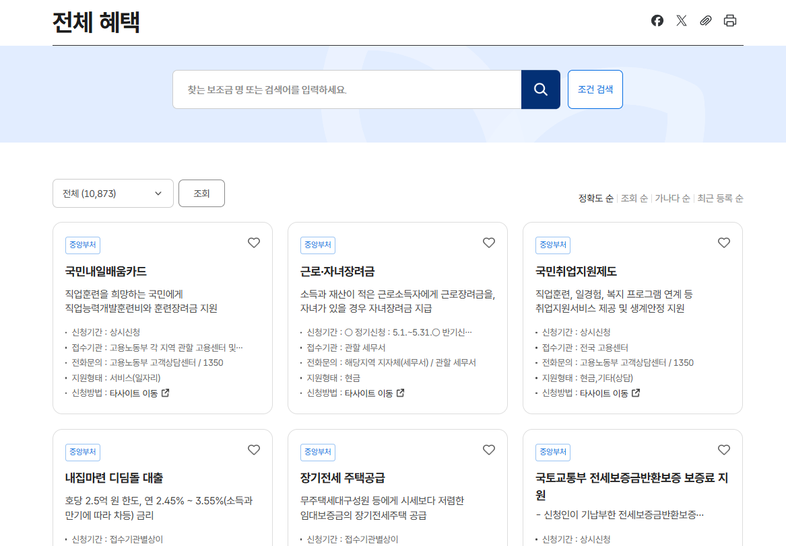Click 접수기관 : 전국 고용센터 text
The image size is (786, 546).
click(x=585, y=348)
